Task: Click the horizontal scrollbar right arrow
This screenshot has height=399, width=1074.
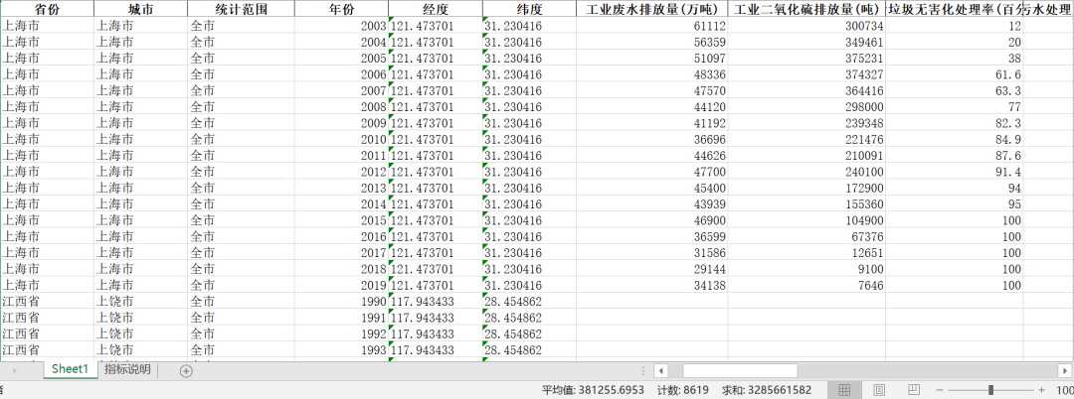Action: [x=1063, y=371]
